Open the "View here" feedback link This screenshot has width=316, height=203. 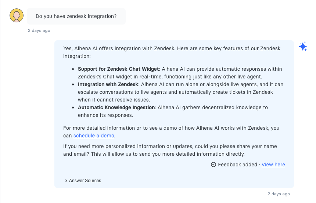click(273, 165)
